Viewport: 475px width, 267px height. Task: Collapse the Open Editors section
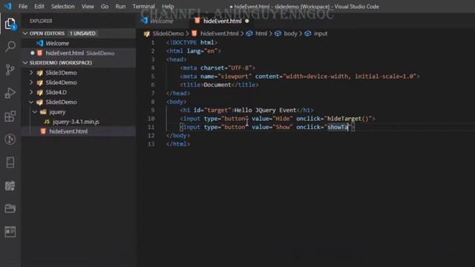[x=25, y=33]
